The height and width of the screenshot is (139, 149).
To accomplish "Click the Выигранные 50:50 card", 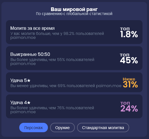I will [74, 58].
